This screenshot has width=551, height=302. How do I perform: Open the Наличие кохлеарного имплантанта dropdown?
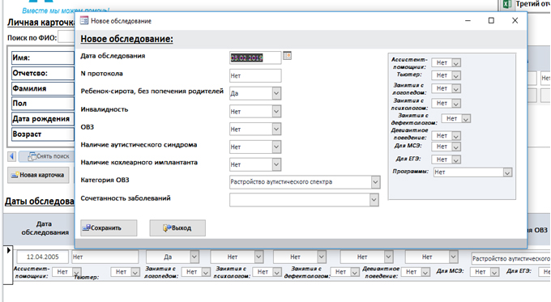point(276,164)
